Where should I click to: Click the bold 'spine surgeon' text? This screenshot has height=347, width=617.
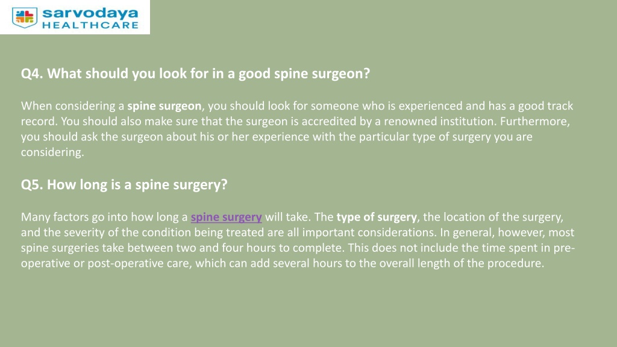(x=164, y=106)
